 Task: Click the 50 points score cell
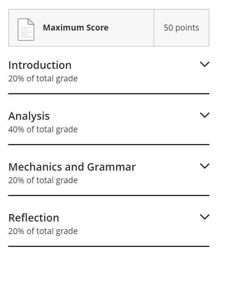(x=181, y=28)
